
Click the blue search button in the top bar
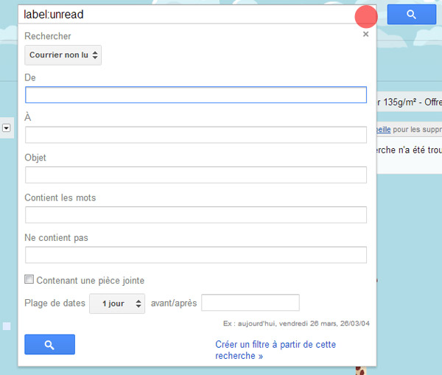412,15
